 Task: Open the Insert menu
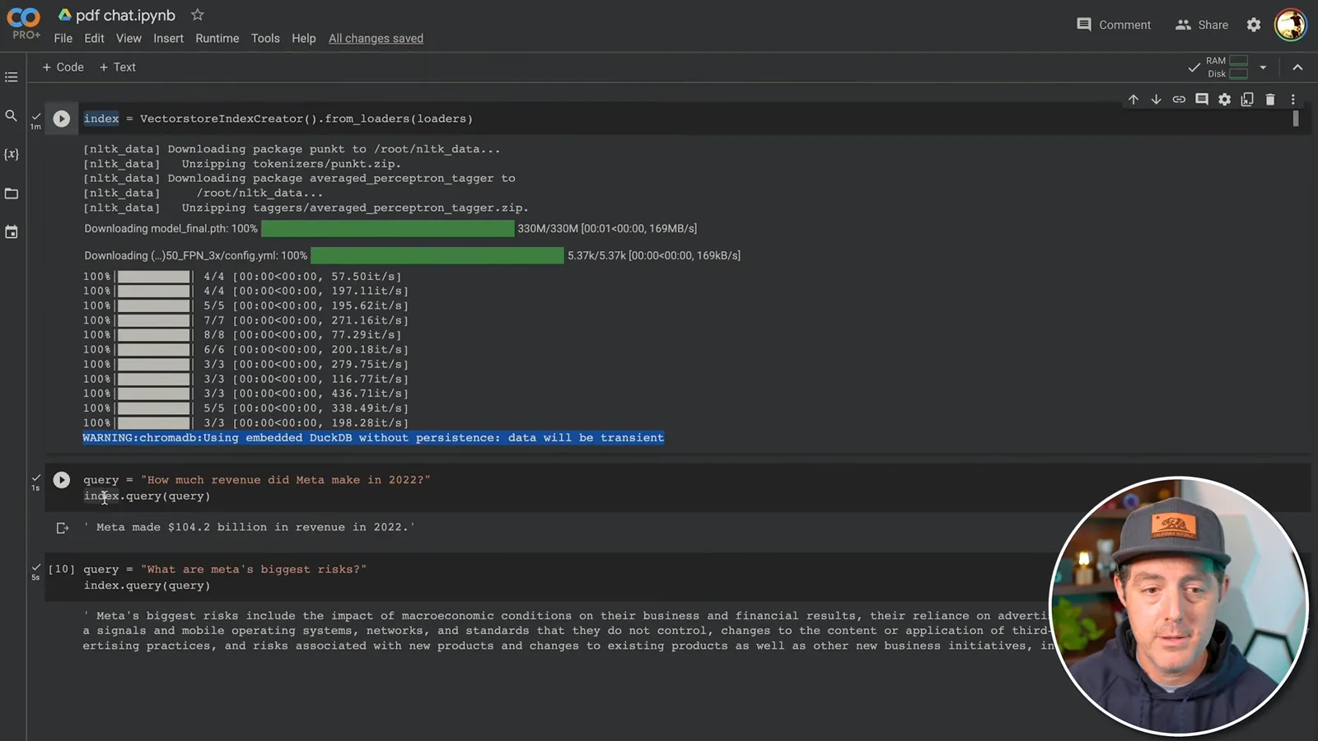tap(168, 39)
